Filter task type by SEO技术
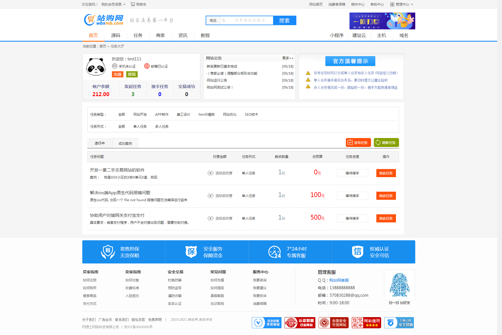502x335 pixels. 251,115
